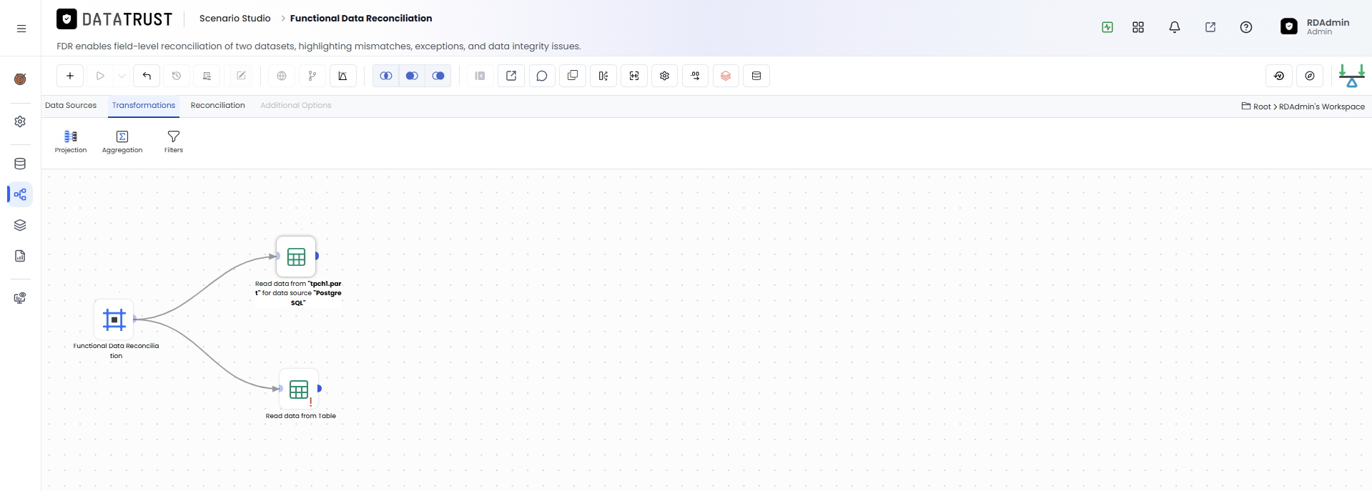Click the output port of Table node
The image size is (1372, 491).
[x=320, y=389]
